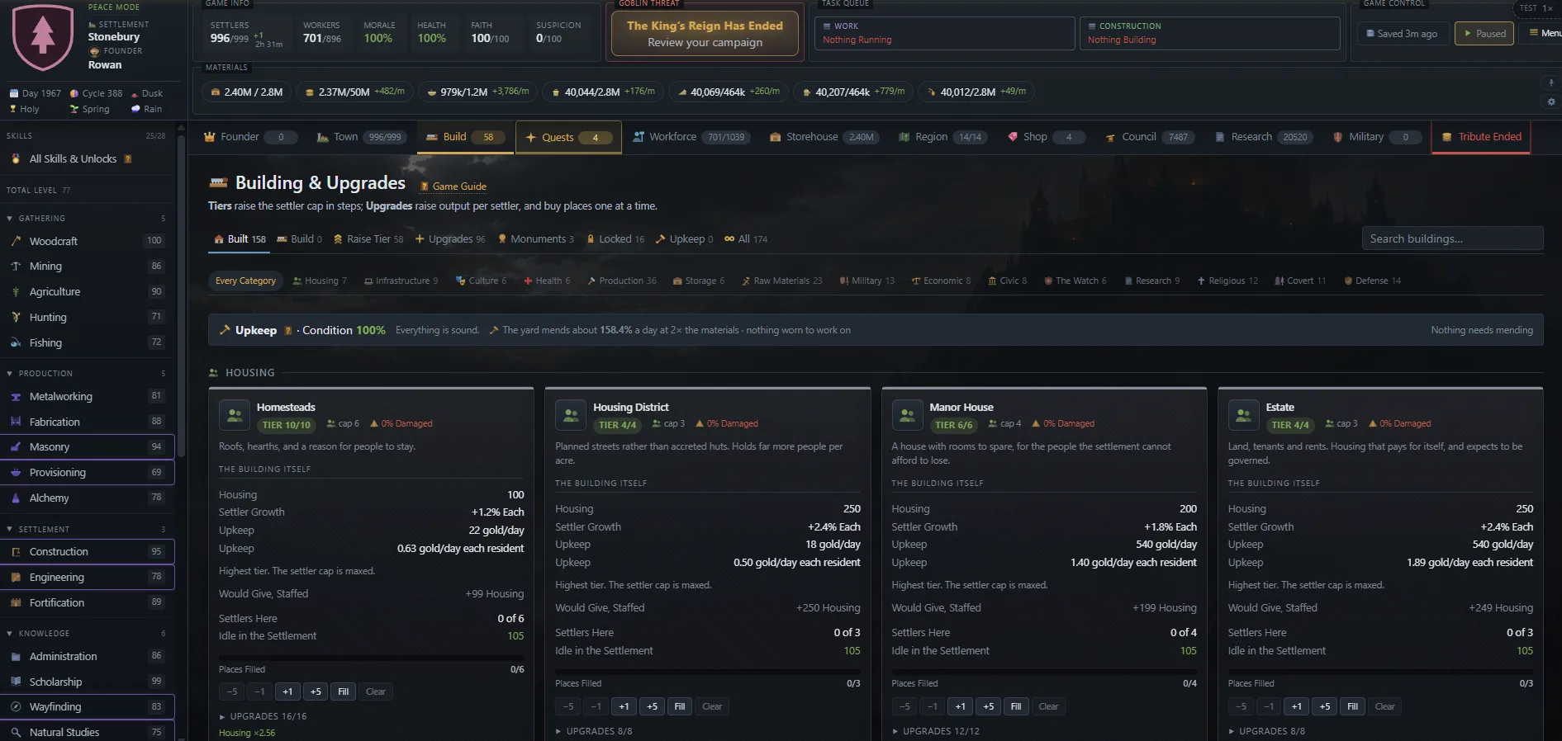
Task: Switch to the Quests tab
Action: [x=568, y=138]
